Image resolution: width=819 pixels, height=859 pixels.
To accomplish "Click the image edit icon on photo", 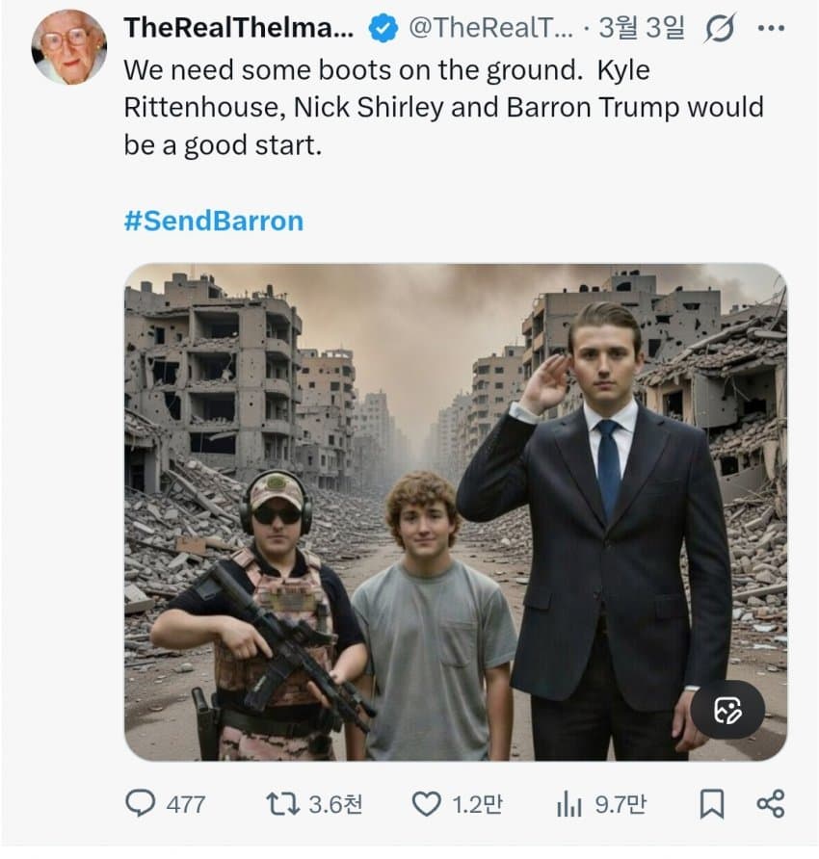I will pos(727,711).
